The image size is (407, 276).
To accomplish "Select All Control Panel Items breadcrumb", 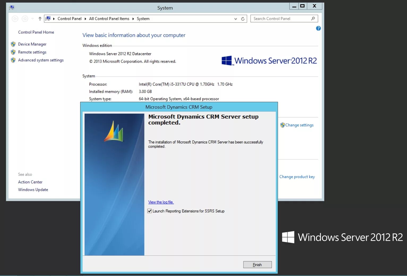I will tap(109, 19).
